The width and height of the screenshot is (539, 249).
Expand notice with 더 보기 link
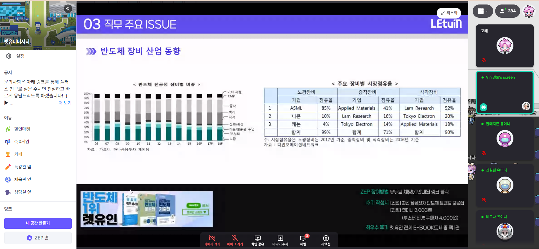click(x=65, y=103)
